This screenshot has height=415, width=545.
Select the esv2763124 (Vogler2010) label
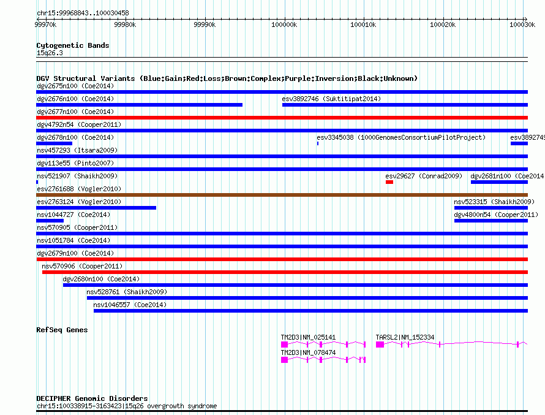coord(79,202)
